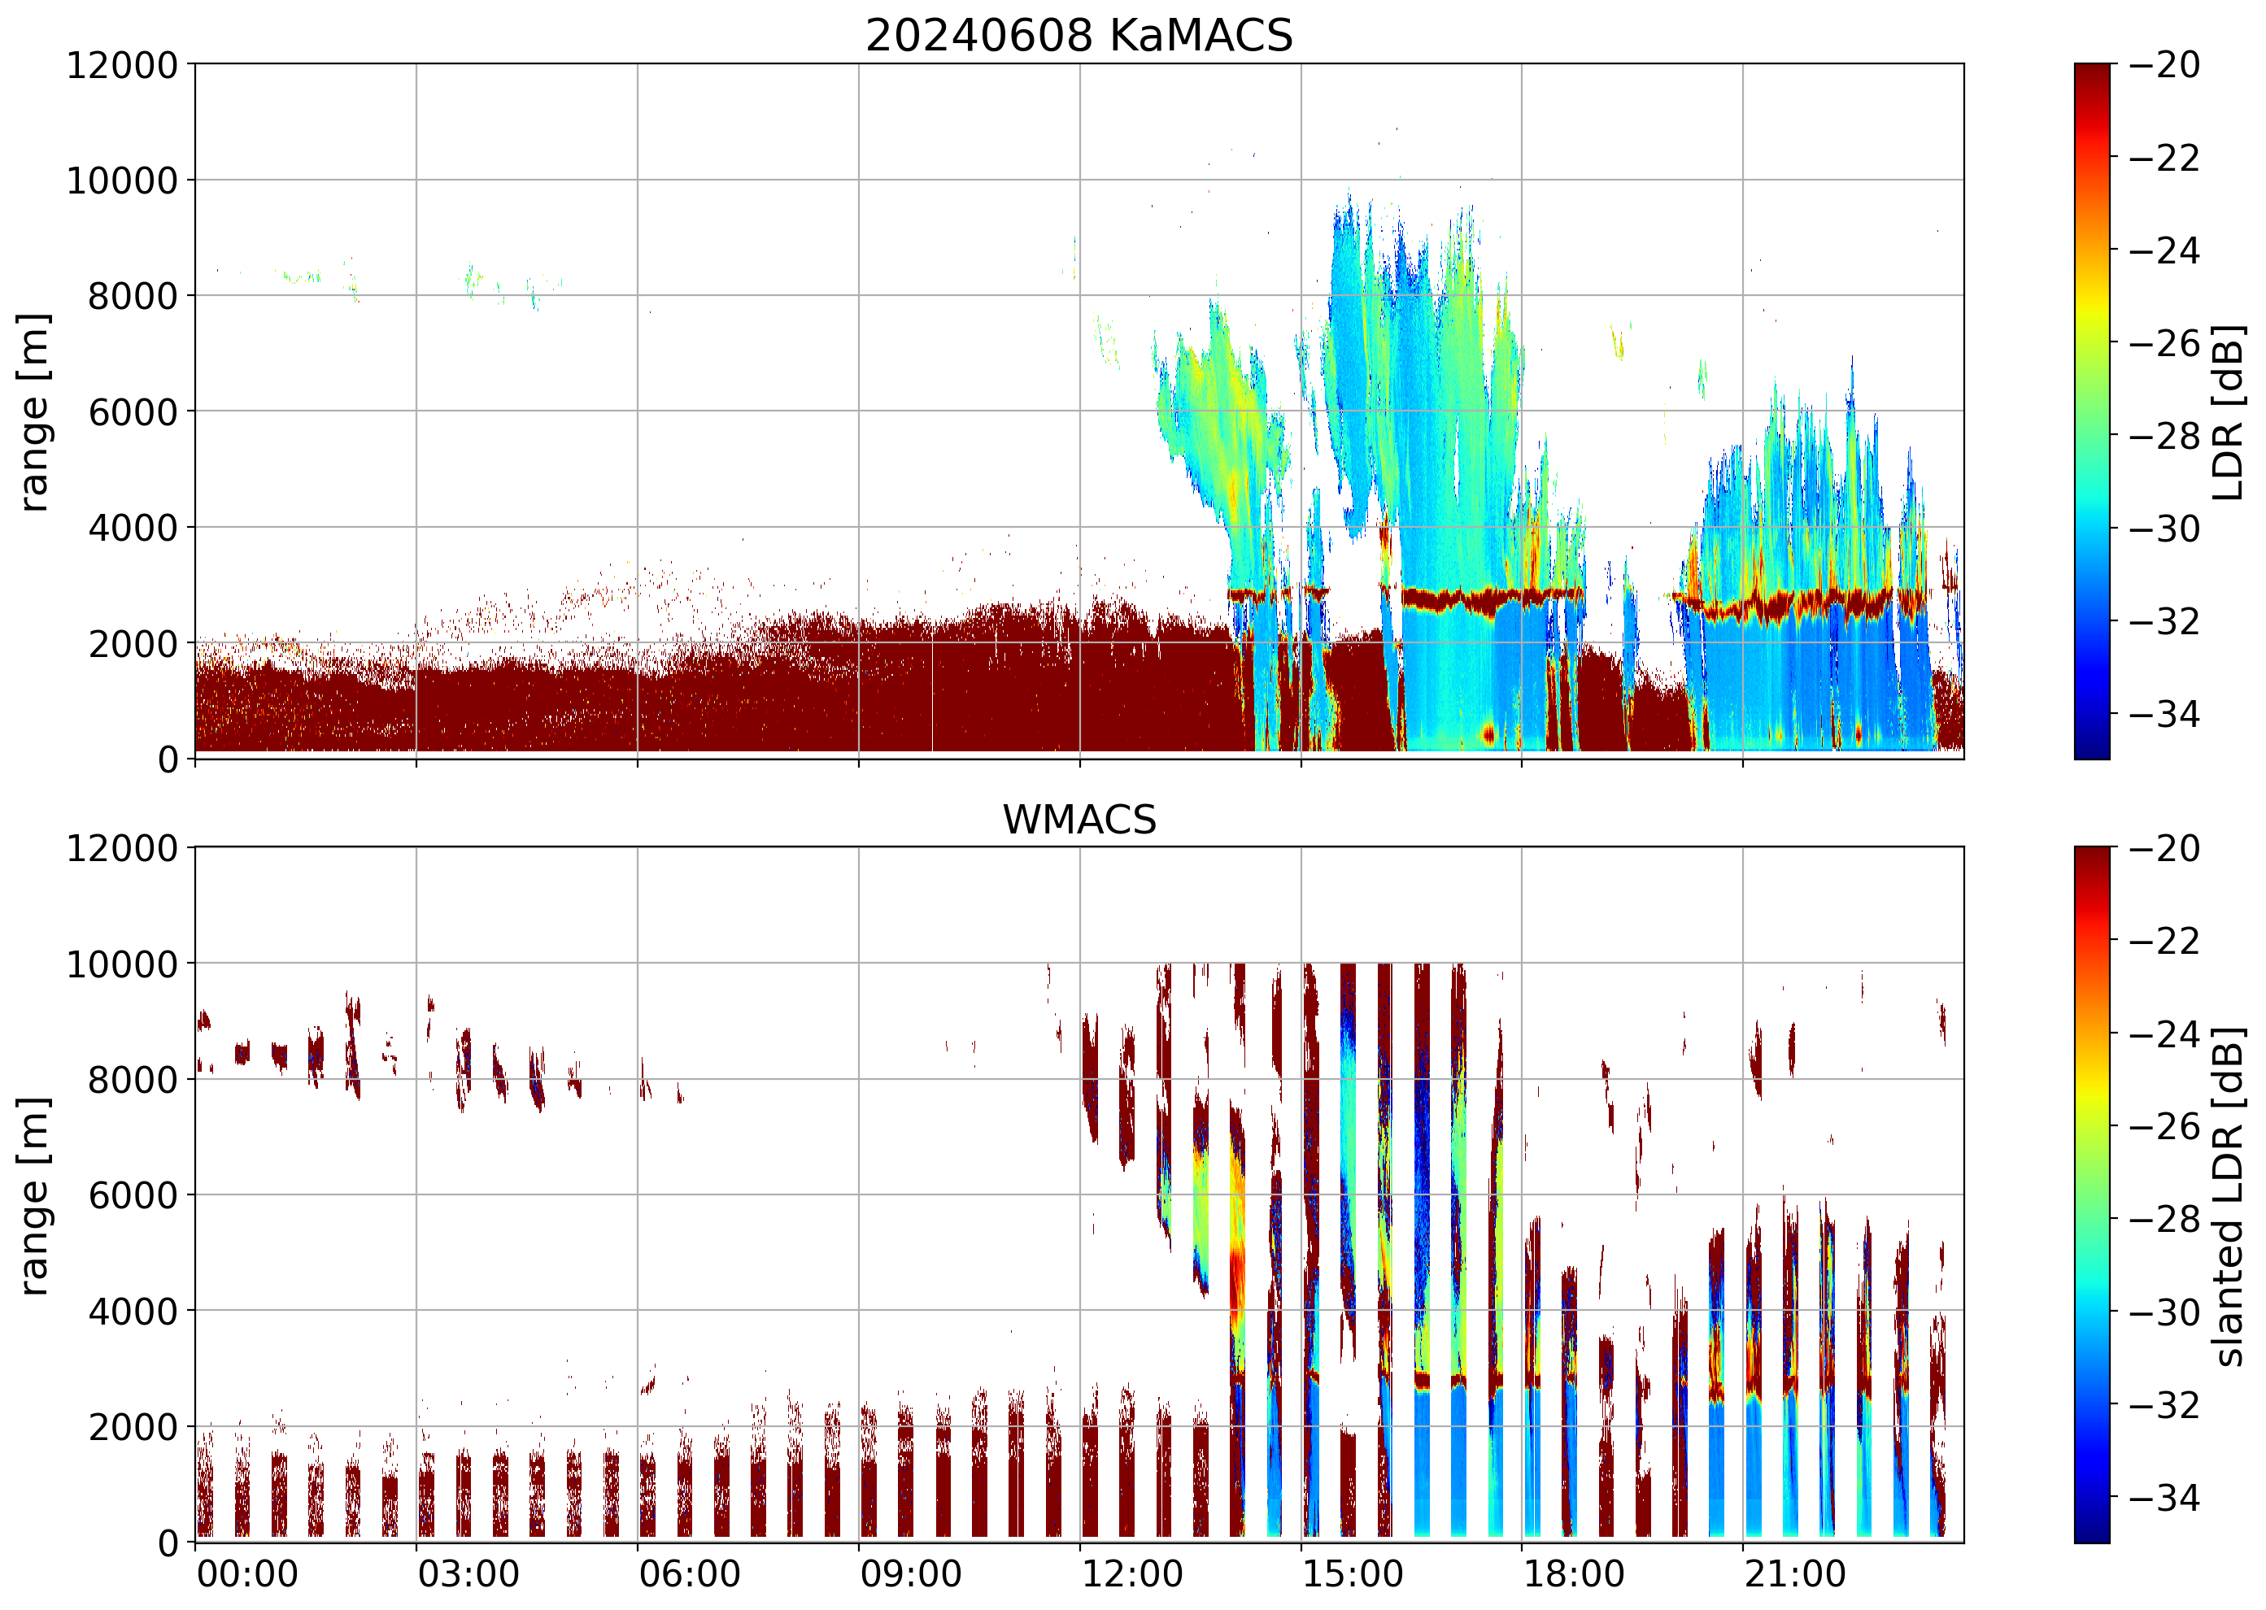This screenshot has height=1610, width=2266.
Task: Click the 15:00 x-axis tick label
Action: (x=1352, y=1574)
